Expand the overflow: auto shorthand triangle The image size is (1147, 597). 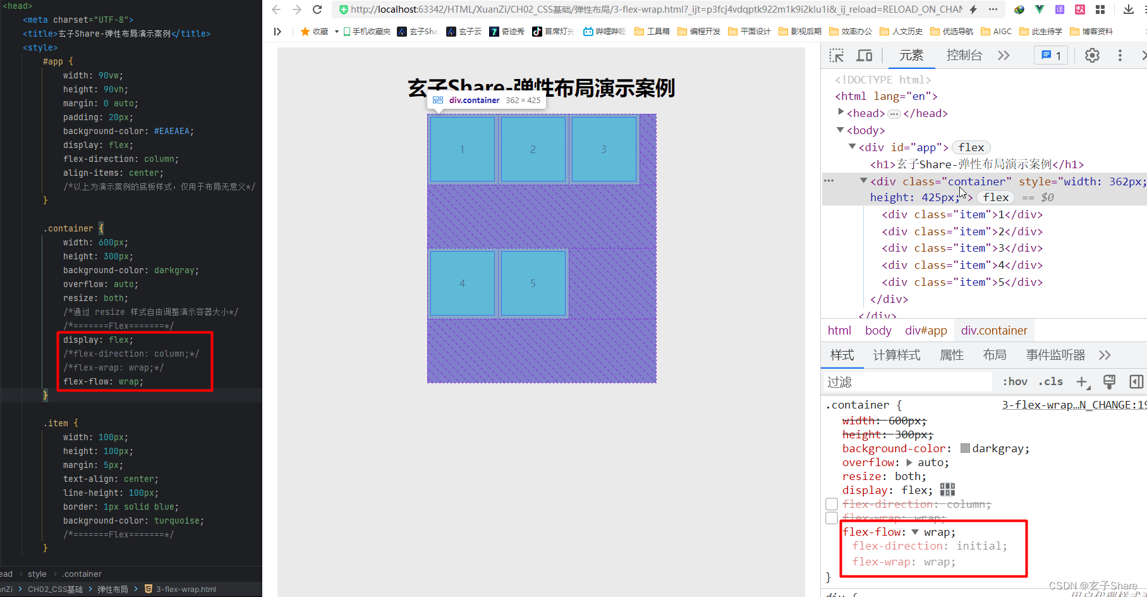[909, 462]
